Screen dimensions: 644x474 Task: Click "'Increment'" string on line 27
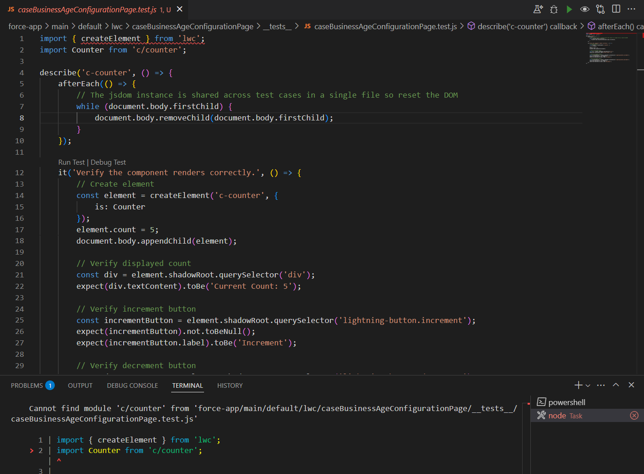262,343
